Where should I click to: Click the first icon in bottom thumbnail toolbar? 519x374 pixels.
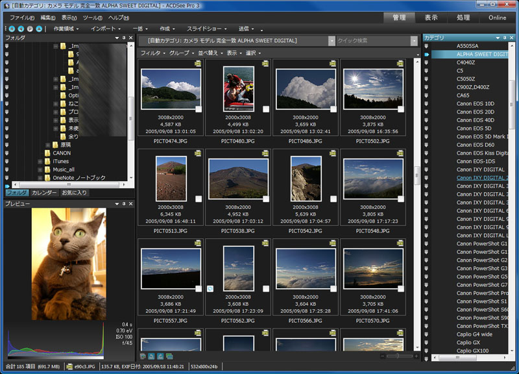click(143, 356)
